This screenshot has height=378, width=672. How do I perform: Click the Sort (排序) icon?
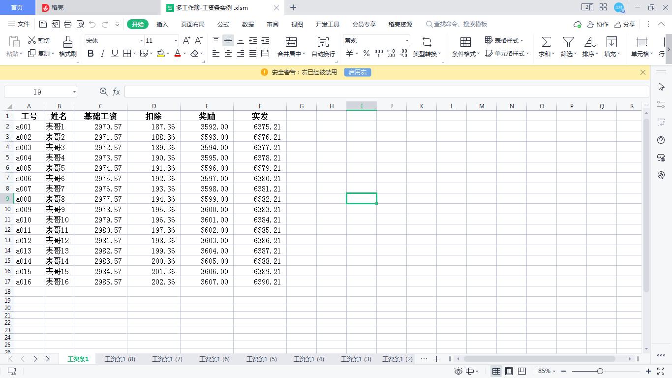tap(589, 47)
